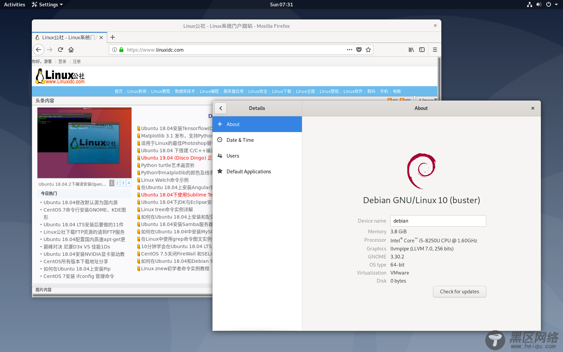Open Linux新闻 navigation link
The image size is (563, 352).
coord(137,91)
